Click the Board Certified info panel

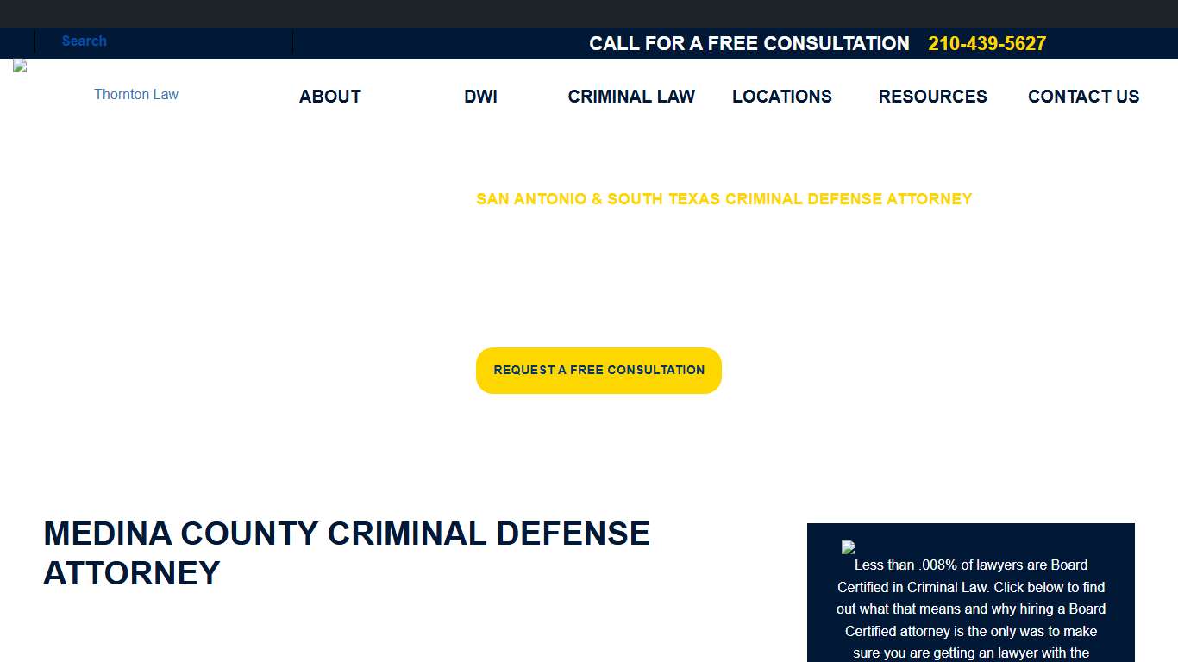971,595
